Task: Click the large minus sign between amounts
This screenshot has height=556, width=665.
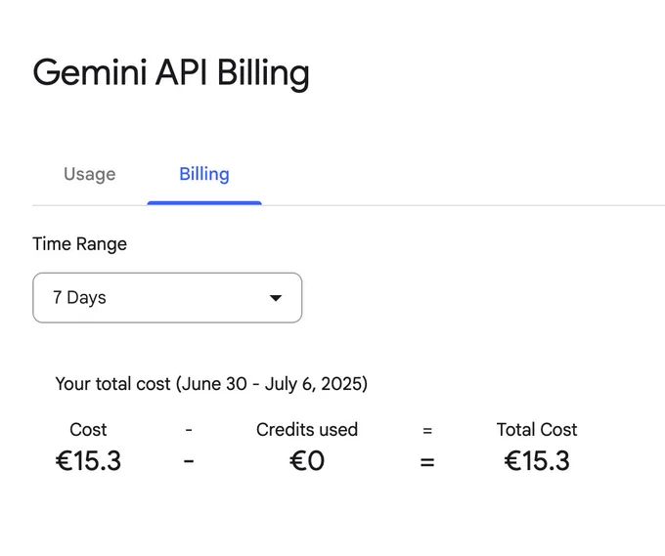Action: (x=189, y=461)
